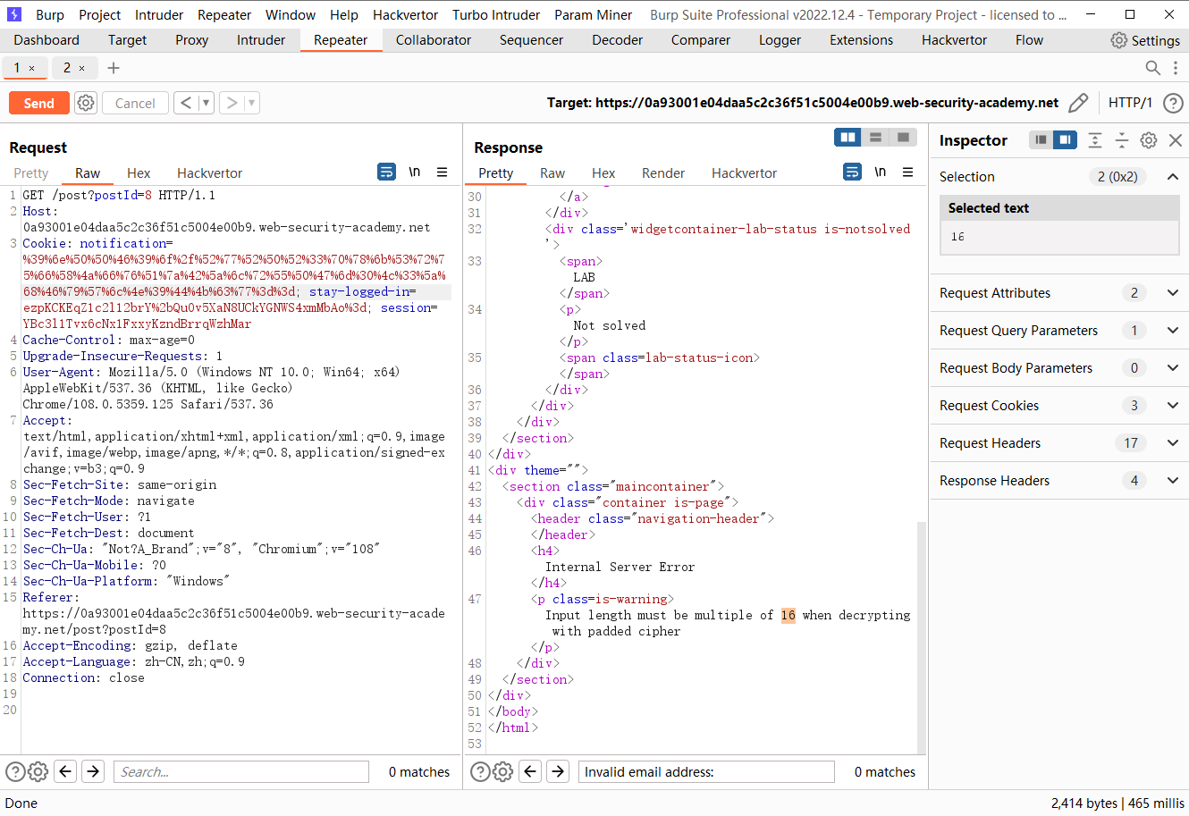
Task: Open Inspector settings gear
Action: (x=1149, y=140)
